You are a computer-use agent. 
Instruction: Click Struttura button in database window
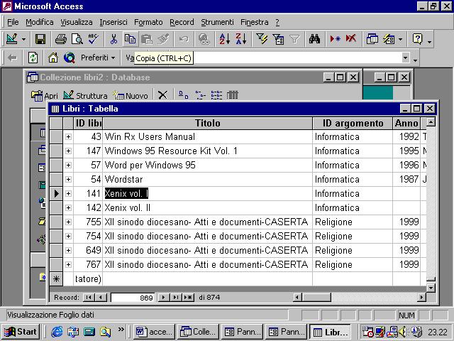pos(85,95)
